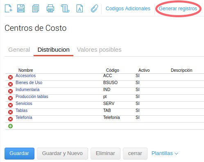Viewport: 204px width, 162px height.
Task: Click the Guardar y Nuevo button
Action: pyautogui.click(x=62, y=153)
